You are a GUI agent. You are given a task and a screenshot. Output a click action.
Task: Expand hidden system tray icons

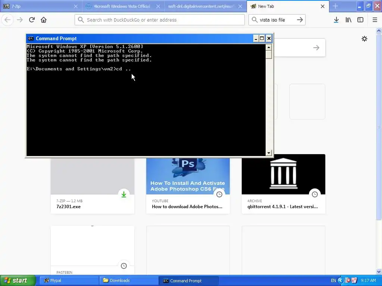tap(341, 280)
